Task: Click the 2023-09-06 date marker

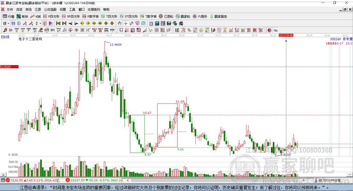Action: [286, 36]
